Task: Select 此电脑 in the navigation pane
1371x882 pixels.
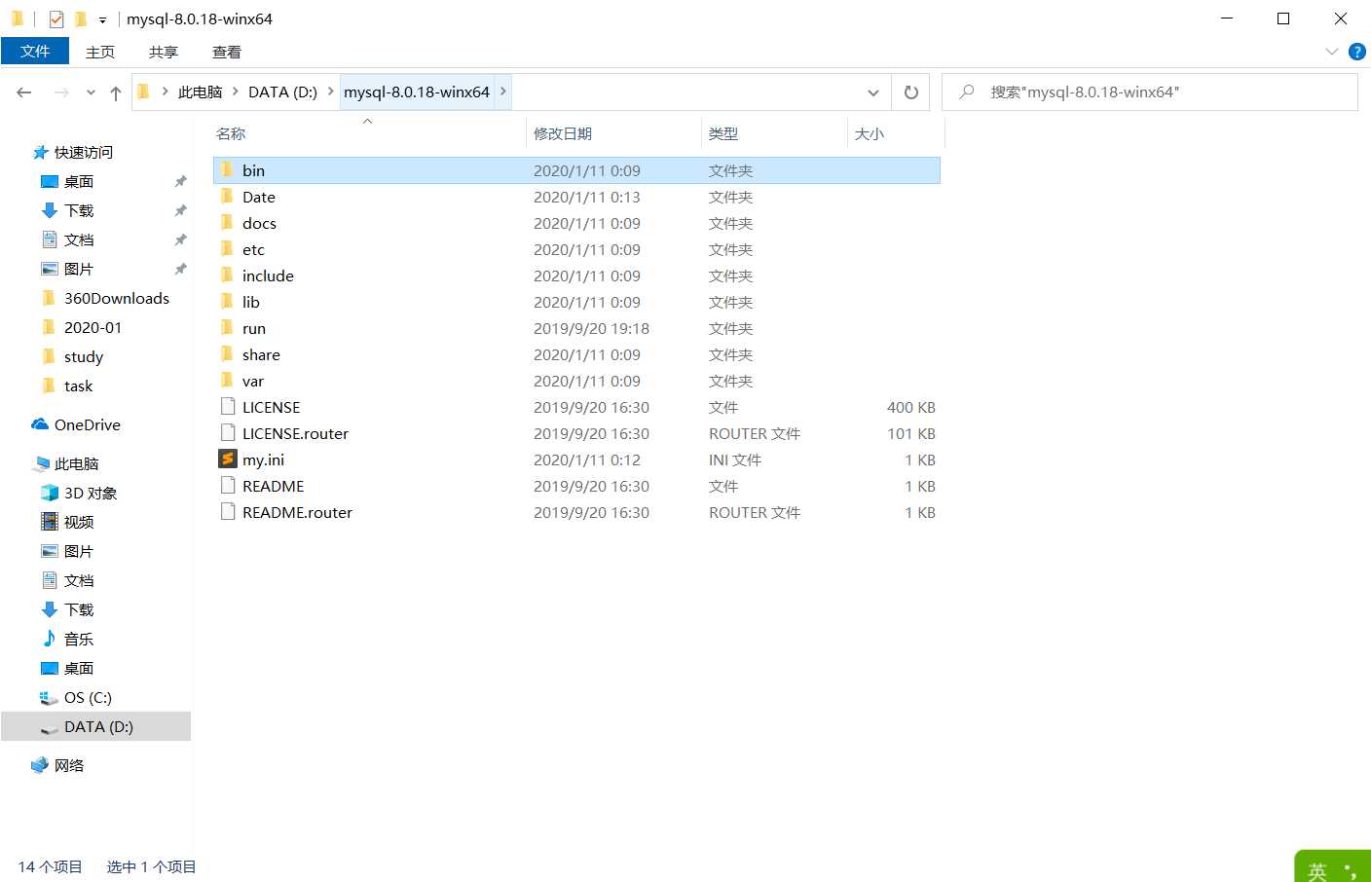Action: tap(77, 463)
